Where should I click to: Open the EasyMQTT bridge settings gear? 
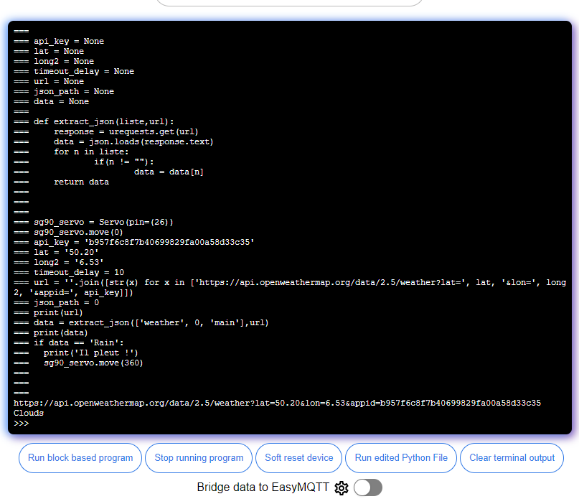[x=342, y=488]
